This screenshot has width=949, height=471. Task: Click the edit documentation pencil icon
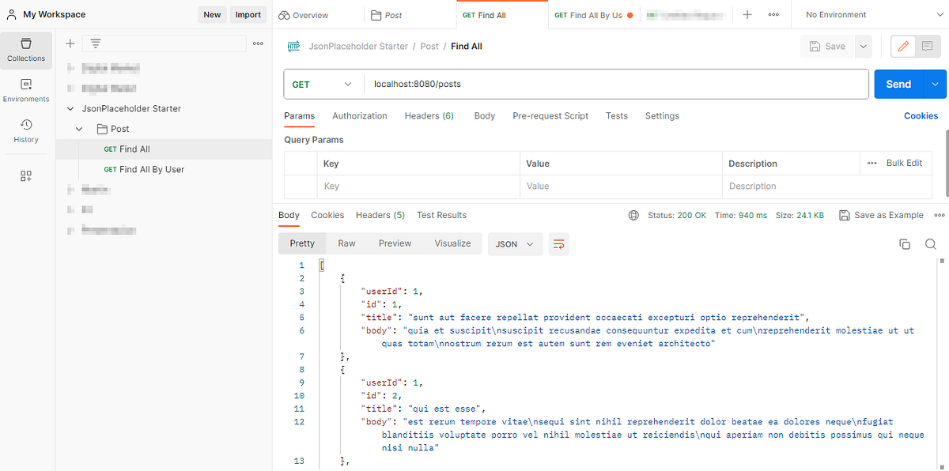click(902, 46)
